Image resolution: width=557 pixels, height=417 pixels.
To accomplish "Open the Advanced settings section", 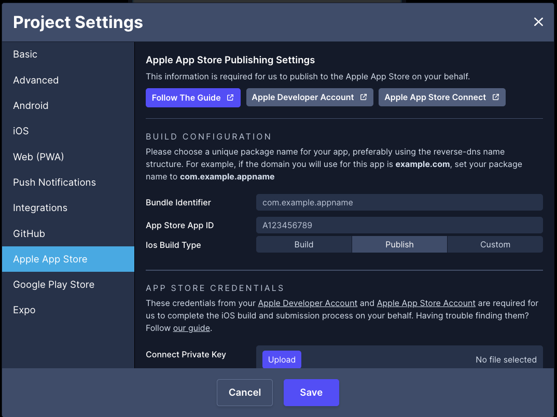I will (x=68, y=80).
